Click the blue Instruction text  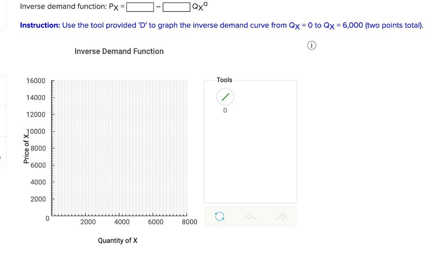pyautogui.click(x=39, y=25)
